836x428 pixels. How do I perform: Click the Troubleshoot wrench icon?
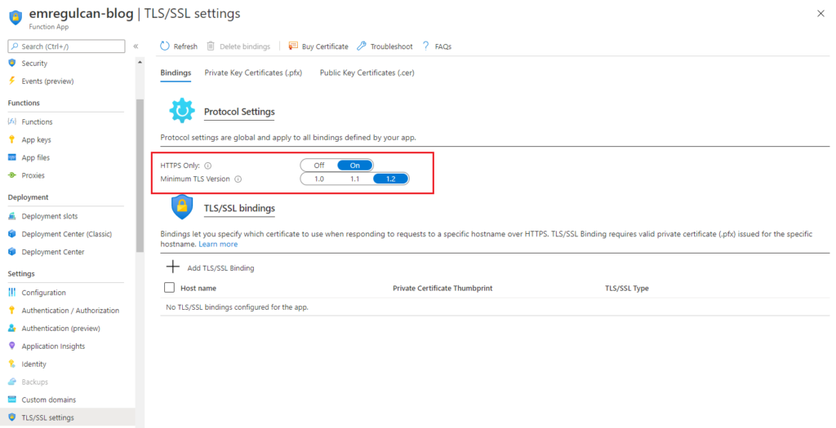(362, 46)
